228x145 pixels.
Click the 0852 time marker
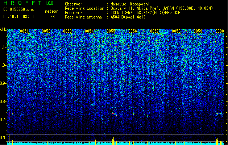coord(46,31)
